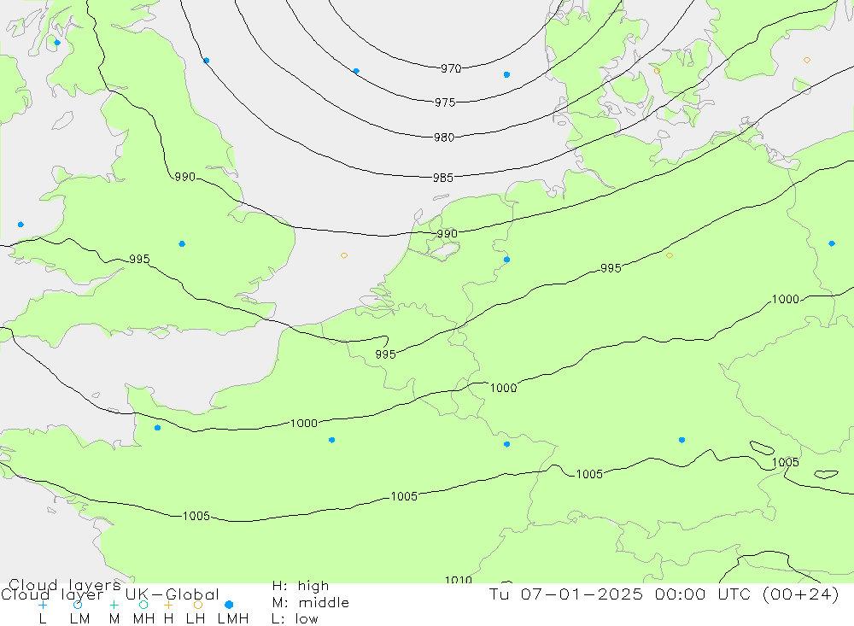Select the orange LH marker over the North Sea
The height and width of the screenshot is (626, 854).
pos(344,255)
